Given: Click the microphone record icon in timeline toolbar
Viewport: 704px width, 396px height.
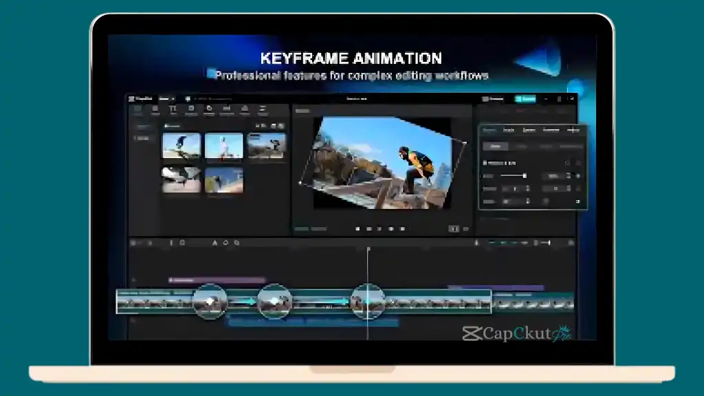Looking at the screenshot, I should 477,243.
